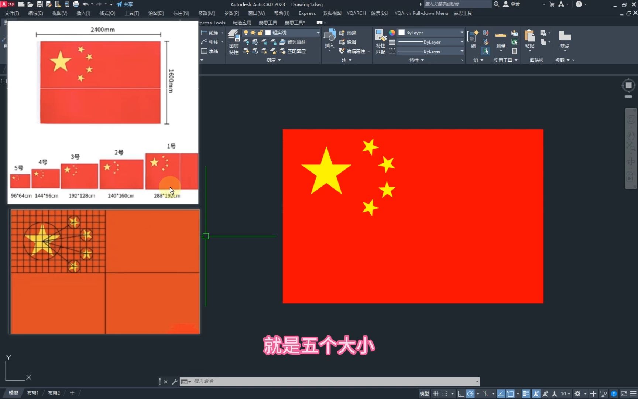Toggle the layer on/off lightbulb in layer dropdown
The width and height of the screenshot is (638, 399).
pos(246,33)
